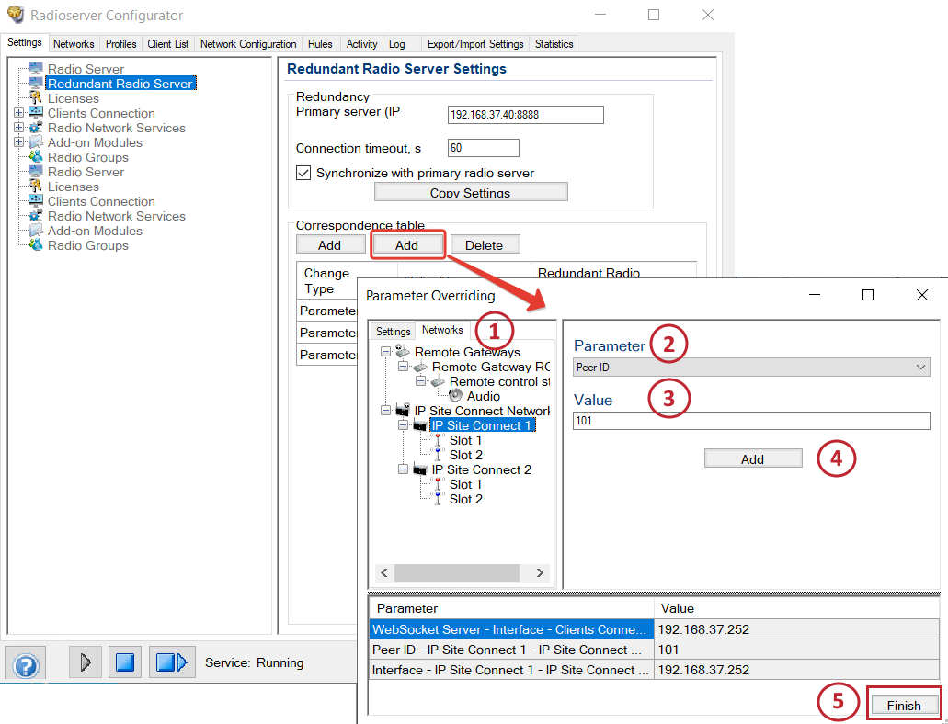Expand the first Radio Network Services node

18,128
